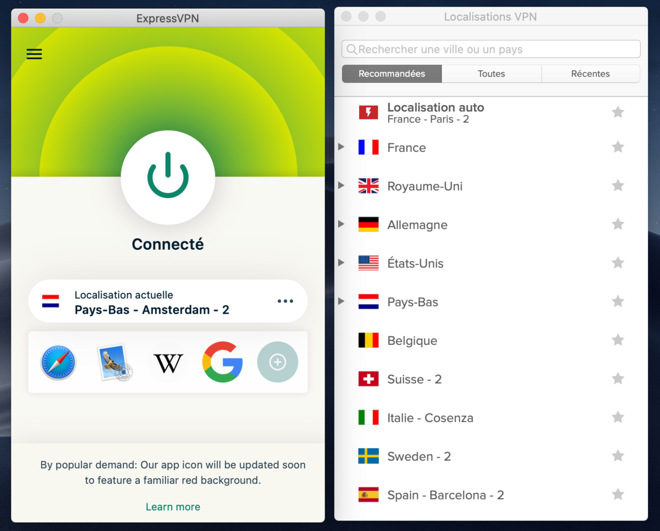
Task: Select the Royaume-Uni location label
Action: point(425,186)
